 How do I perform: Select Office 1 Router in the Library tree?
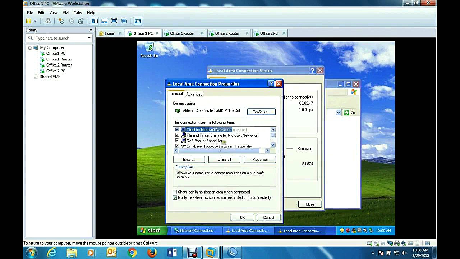click(59, 59)
